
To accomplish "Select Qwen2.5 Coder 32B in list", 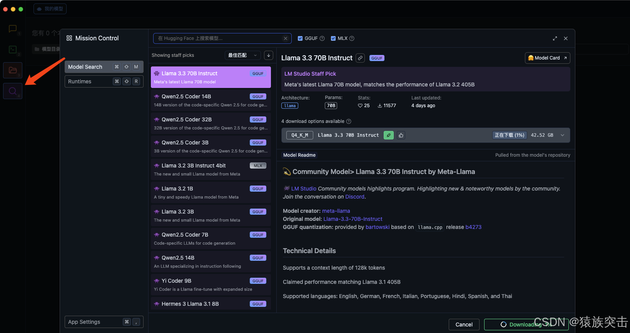I will pyautogui.click(x=211, y=123).
